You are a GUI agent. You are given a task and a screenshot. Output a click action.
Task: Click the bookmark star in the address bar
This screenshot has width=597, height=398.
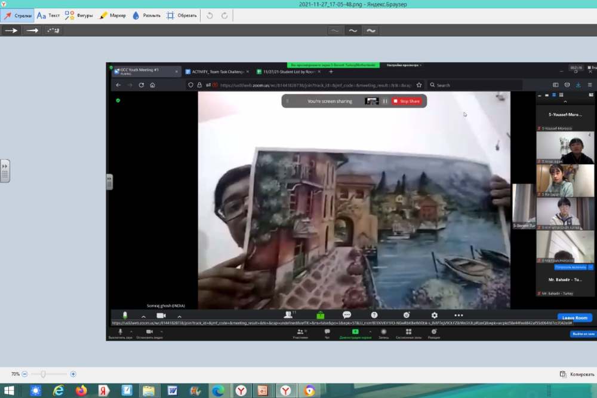[419, 85]
